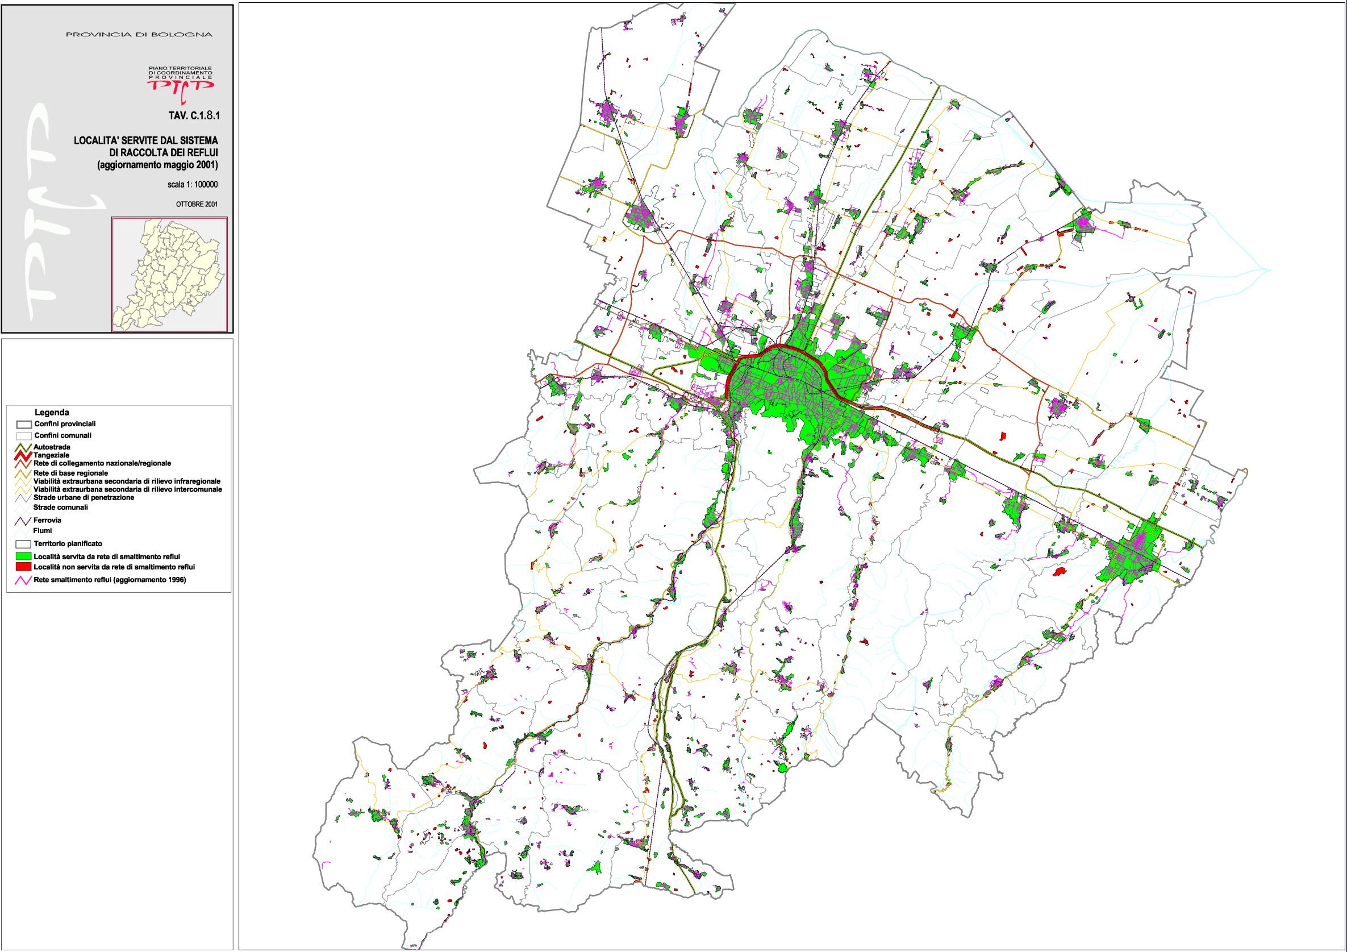Click the 'Ferrovia' legend label
Screen dimensions: 1347x952
click(x=48, y=521)
